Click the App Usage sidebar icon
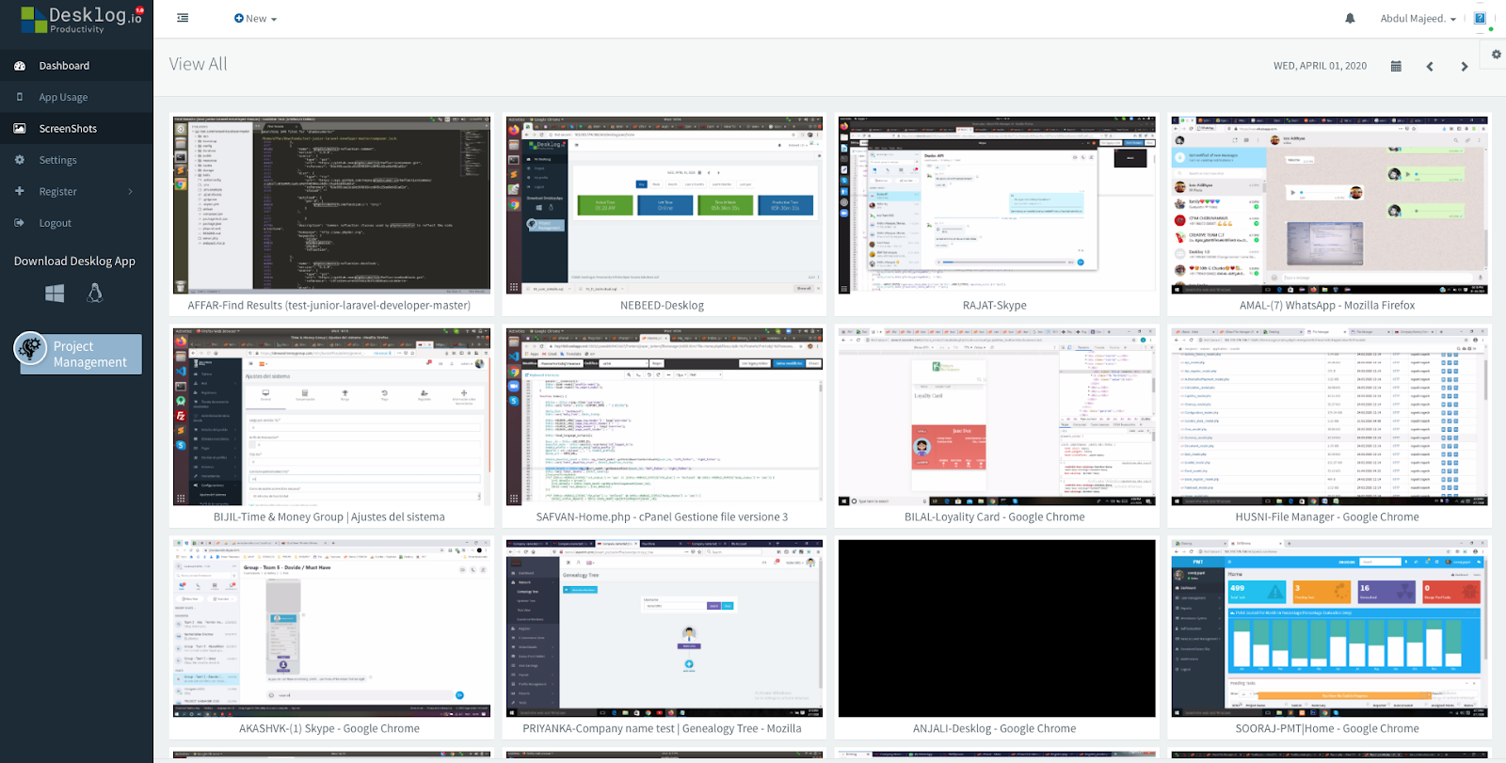Screen dimensions: 1506x763 (20, 97)
